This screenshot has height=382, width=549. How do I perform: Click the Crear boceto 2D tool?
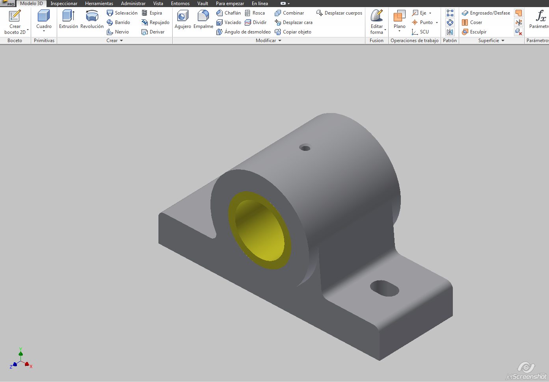15,22
